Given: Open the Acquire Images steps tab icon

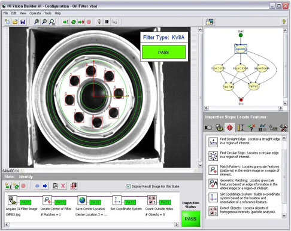Looking at the screenshot, I should coord(208,127).
